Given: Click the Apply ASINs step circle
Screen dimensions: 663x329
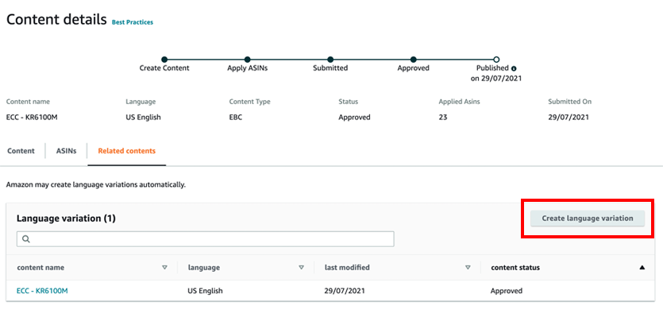Looking at the screenshot, I should coord(248,59).
